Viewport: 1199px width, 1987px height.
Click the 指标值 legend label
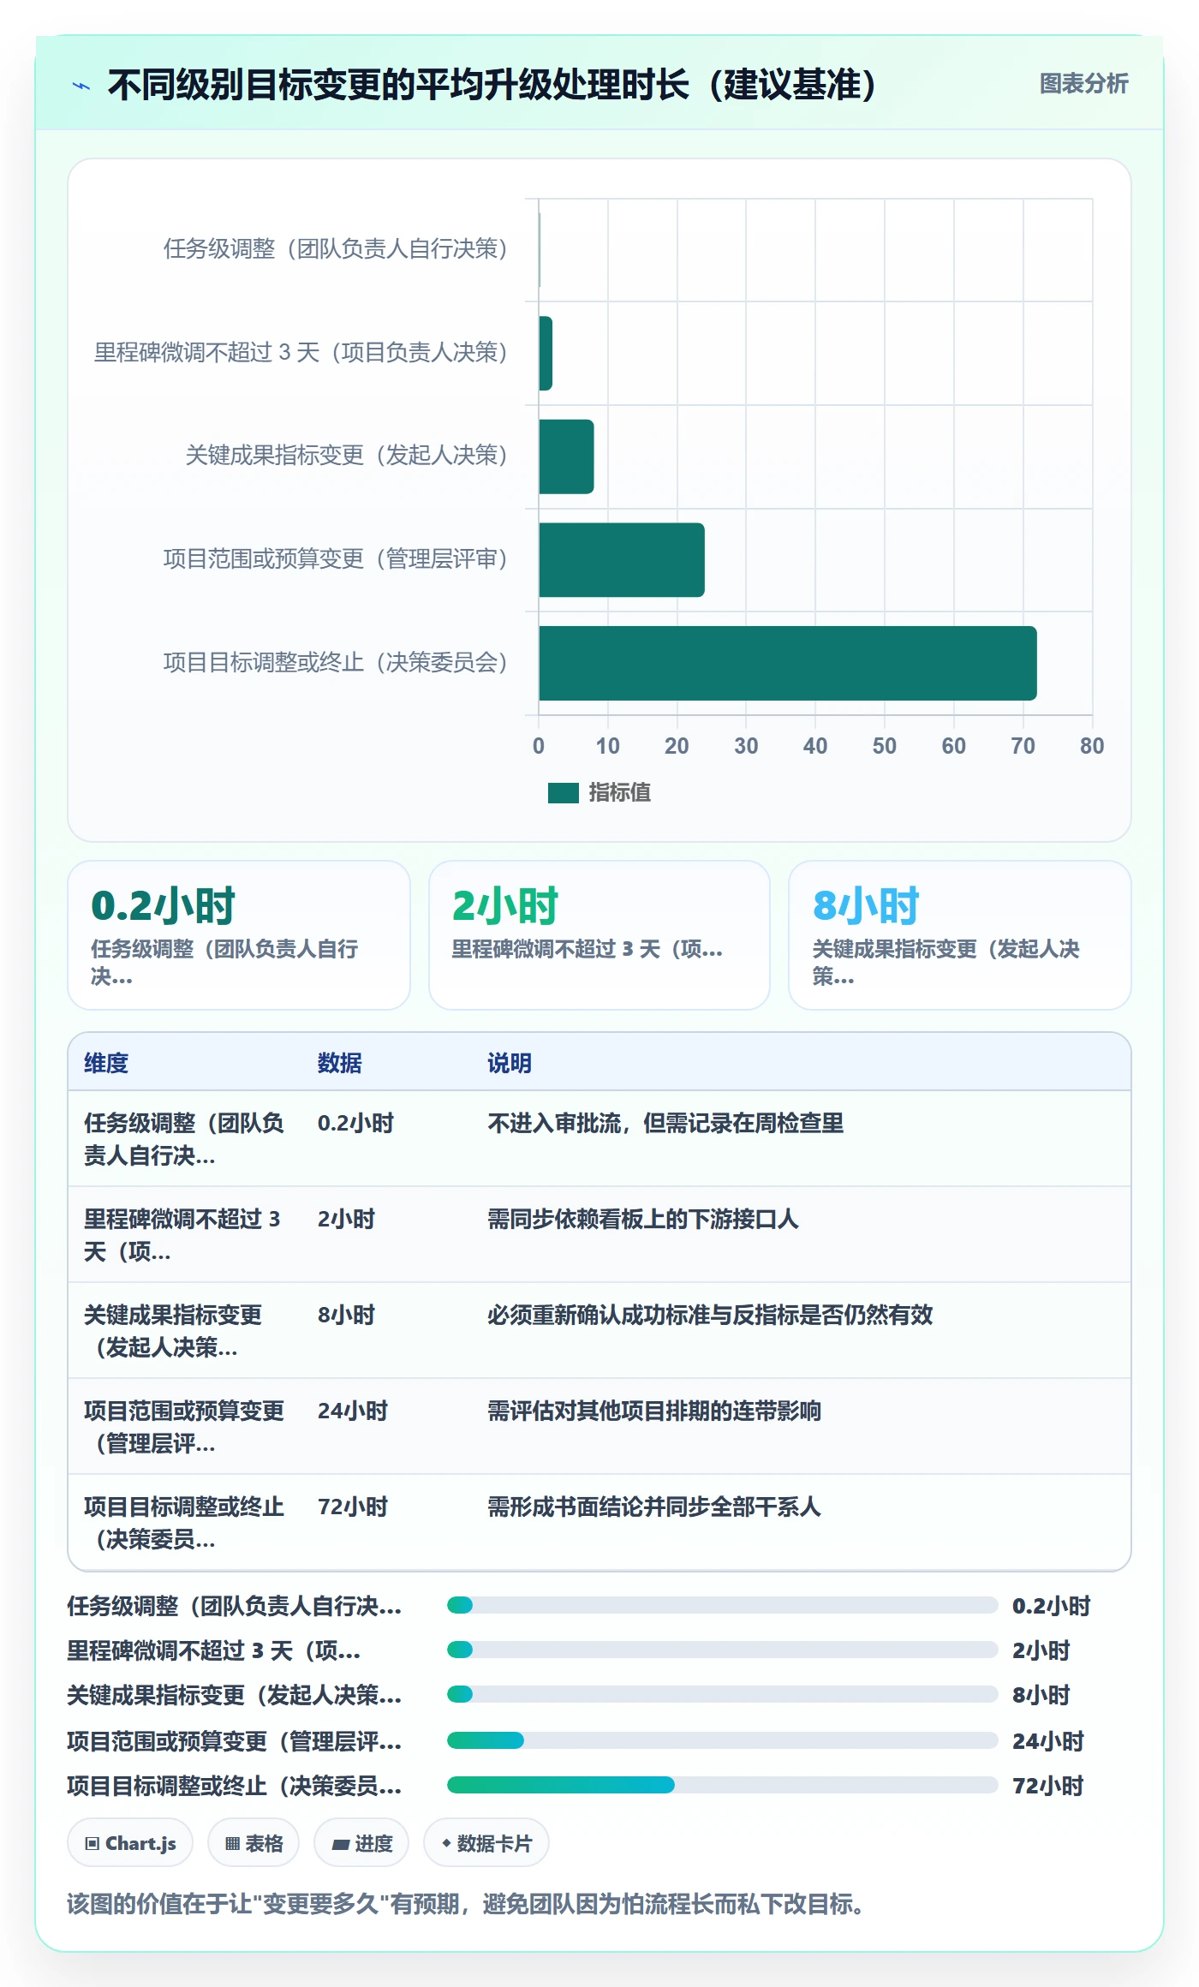(x=620, y=793)
